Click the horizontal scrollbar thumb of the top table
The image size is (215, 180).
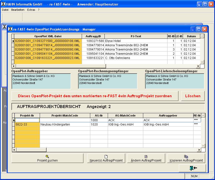60,66
